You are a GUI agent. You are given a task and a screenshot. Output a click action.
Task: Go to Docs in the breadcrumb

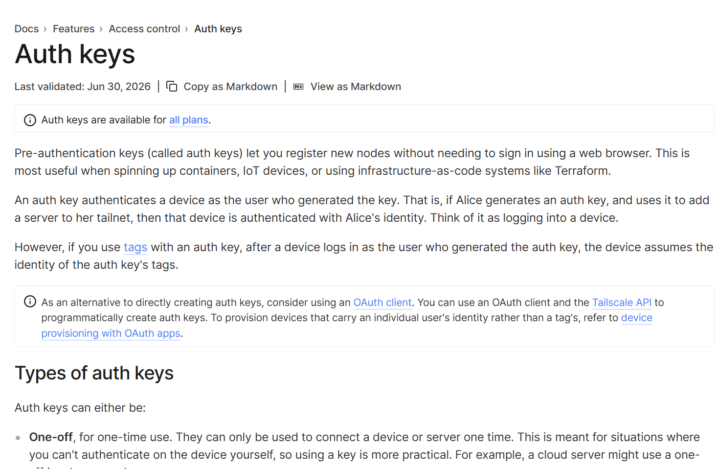tap(26, 29)
